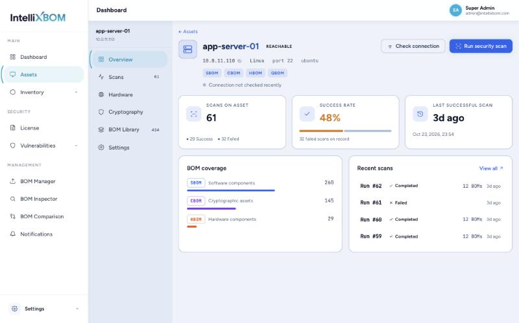
Task: Click the BOM Library layers icon
Action: pyautogui.click(x=101, y=129)
